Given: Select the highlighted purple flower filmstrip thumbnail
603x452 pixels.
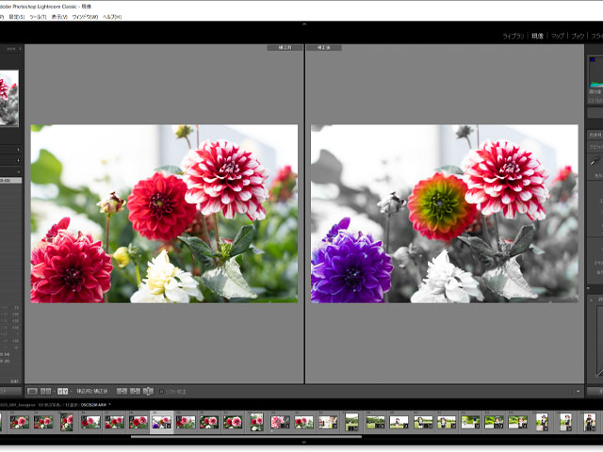Looking at the screenshot, I should [161, 421].
